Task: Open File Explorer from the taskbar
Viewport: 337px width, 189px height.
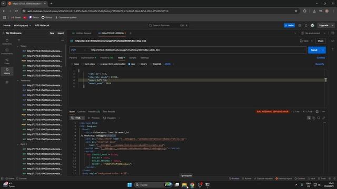Action: [184, 185]
